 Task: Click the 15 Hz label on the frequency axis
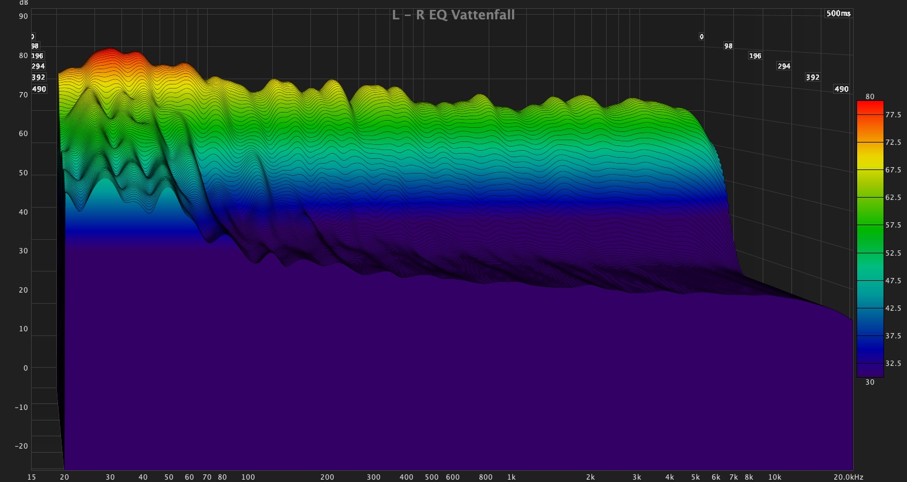pyautogui.click(x=32, y=477)
